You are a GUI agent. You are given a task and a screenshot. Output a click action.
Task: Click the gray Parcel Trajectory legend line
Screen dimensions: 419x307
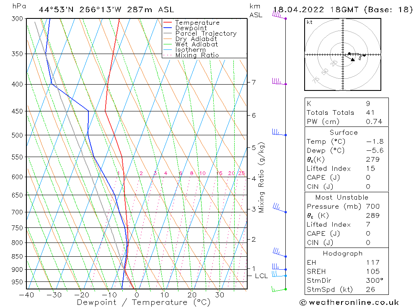(x=168, y=34)
